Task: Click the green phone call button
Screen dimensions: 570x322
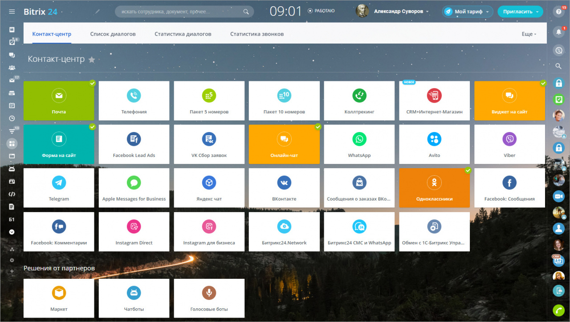Action: click(x=558, y=310)
